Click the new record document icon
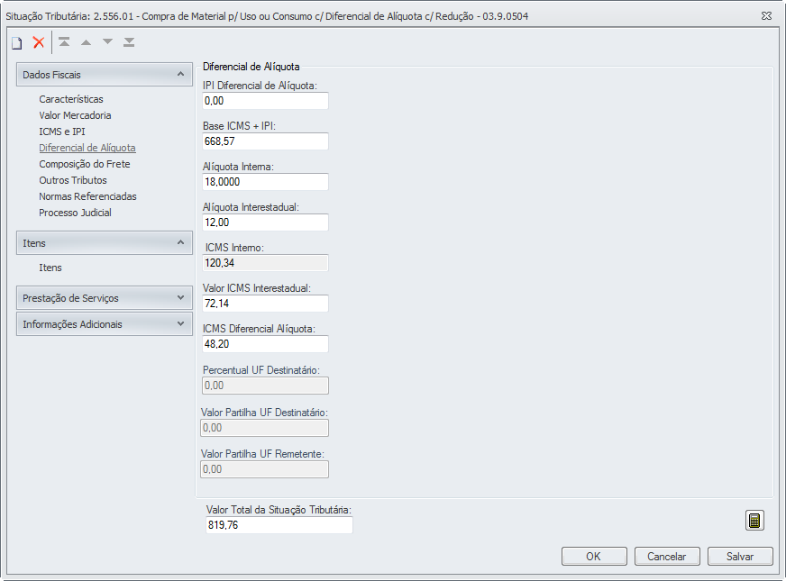Screen dimensions: 786x581 click(x=16, y=42)
